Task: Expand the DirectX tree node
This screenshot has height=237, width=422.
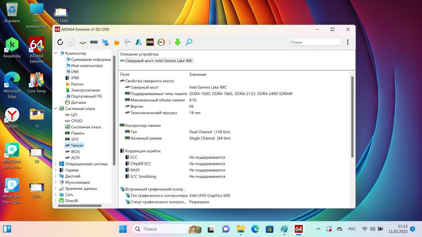Action: (x=56, y=200)
